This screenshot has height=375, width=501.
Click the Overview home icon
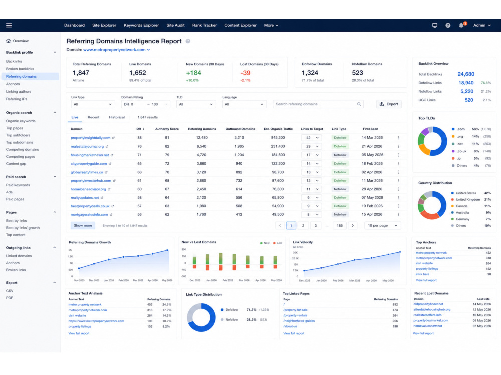point(9,41)
